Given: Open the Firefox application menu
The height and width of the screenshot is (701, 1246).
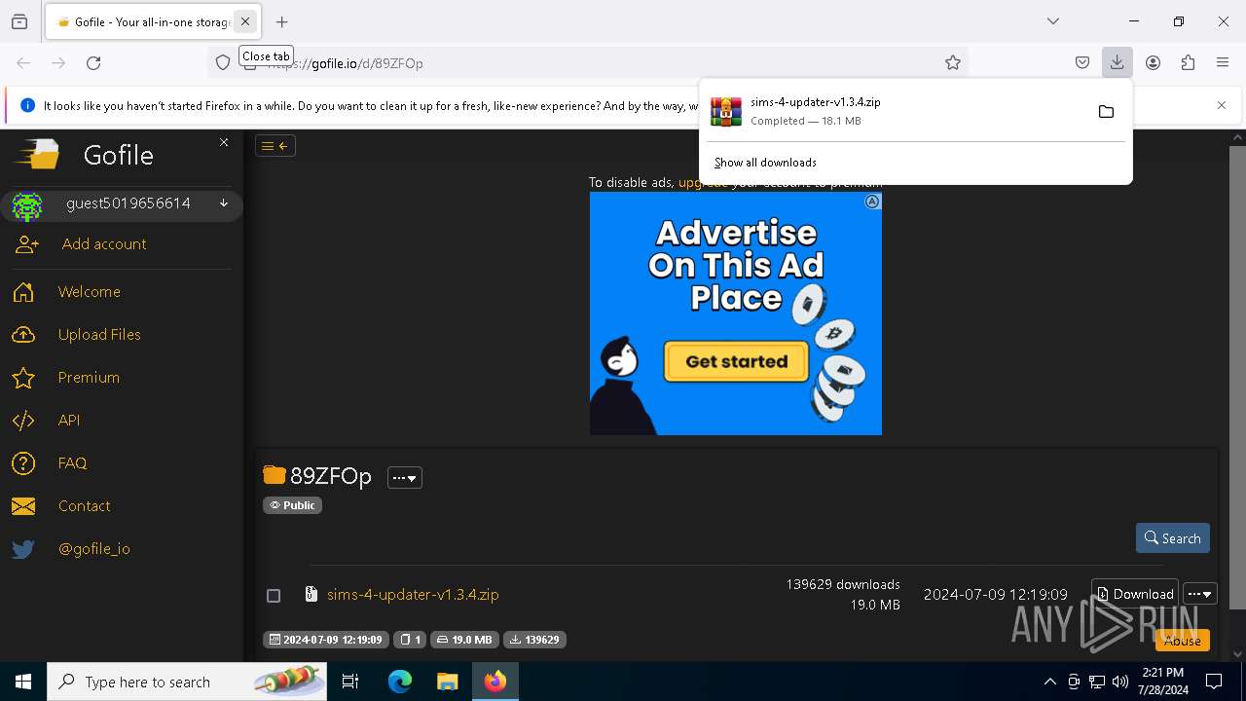Looking at the screenshot, I should point(1223,63).
